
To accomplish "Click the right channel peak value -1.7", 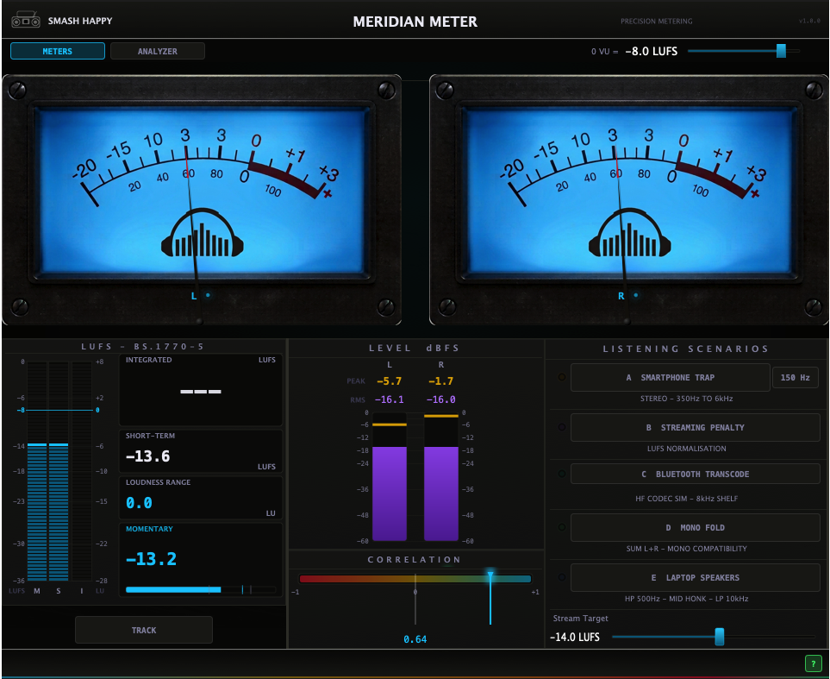I will [x=441, y=381].
